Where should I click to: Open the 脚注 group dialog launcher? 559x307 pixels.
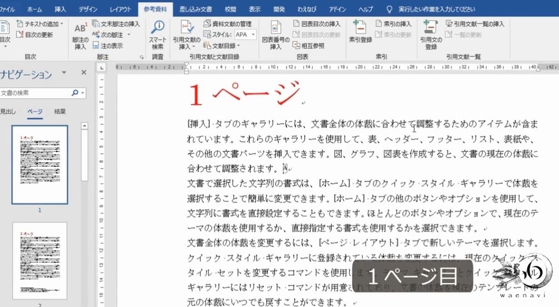coord(141,57)
